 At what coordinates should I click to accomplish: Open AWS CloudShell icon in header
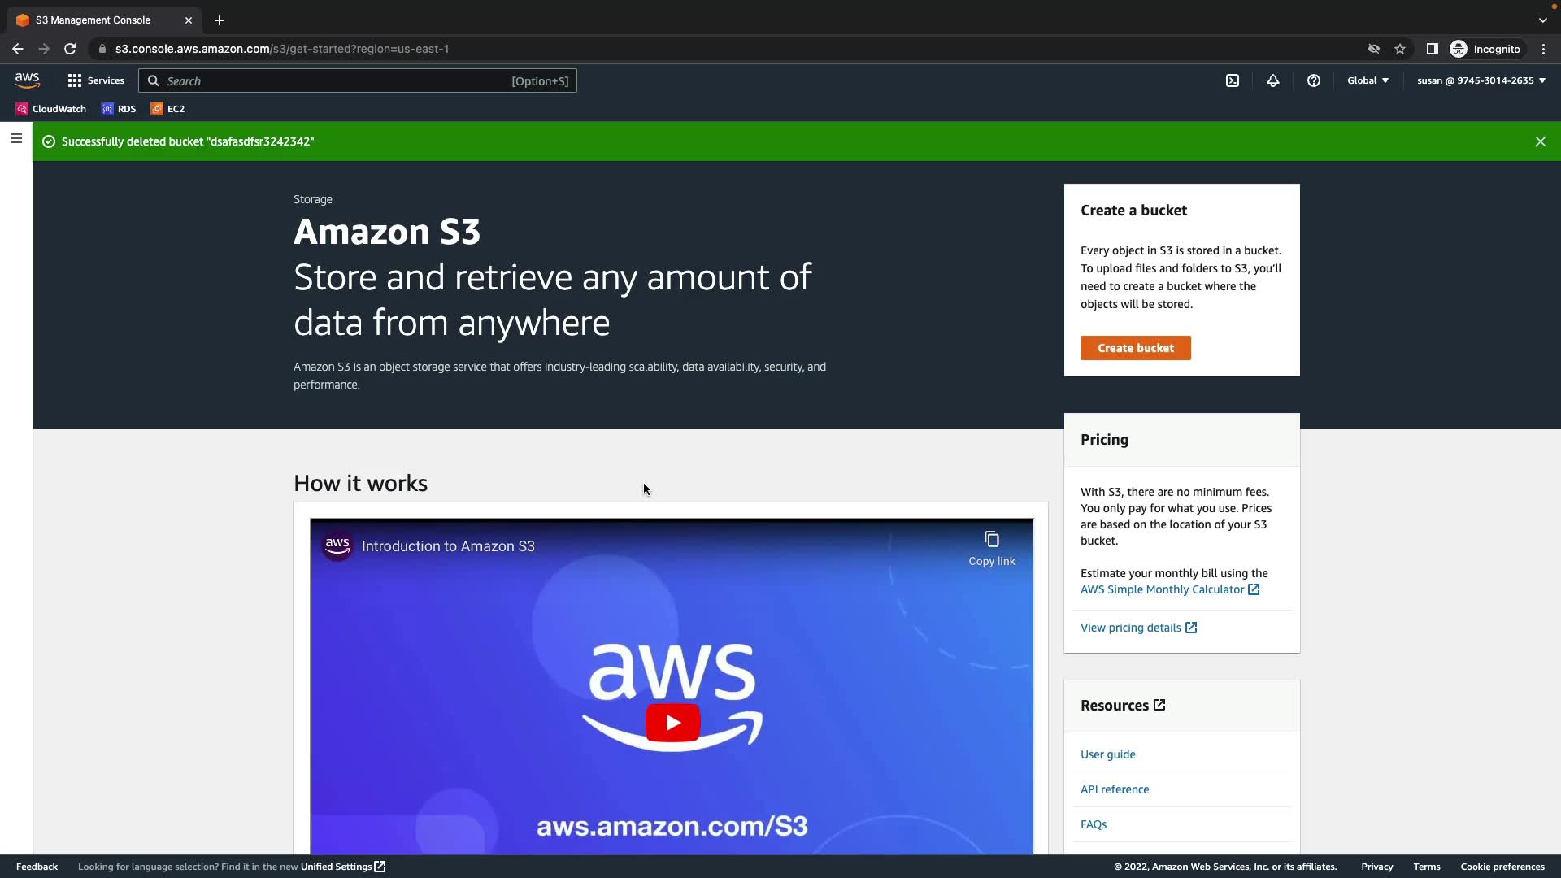coord(1233,80)
